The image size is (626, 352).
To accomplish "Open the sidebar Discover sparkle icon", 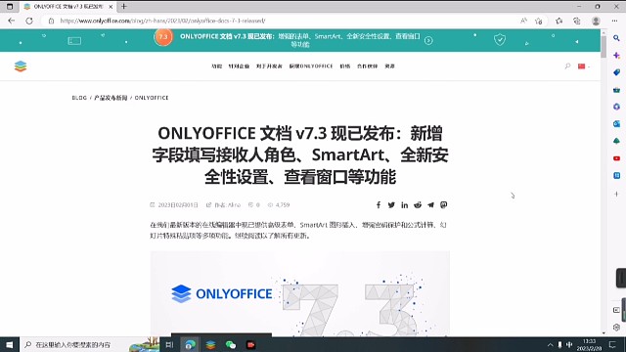I will 616,56.
